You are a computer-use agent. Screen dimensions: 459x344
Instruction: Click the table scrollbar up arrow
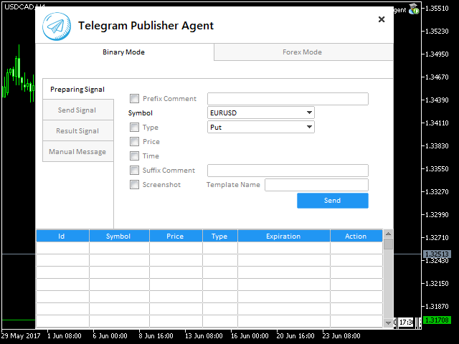(x=388, y=234)
